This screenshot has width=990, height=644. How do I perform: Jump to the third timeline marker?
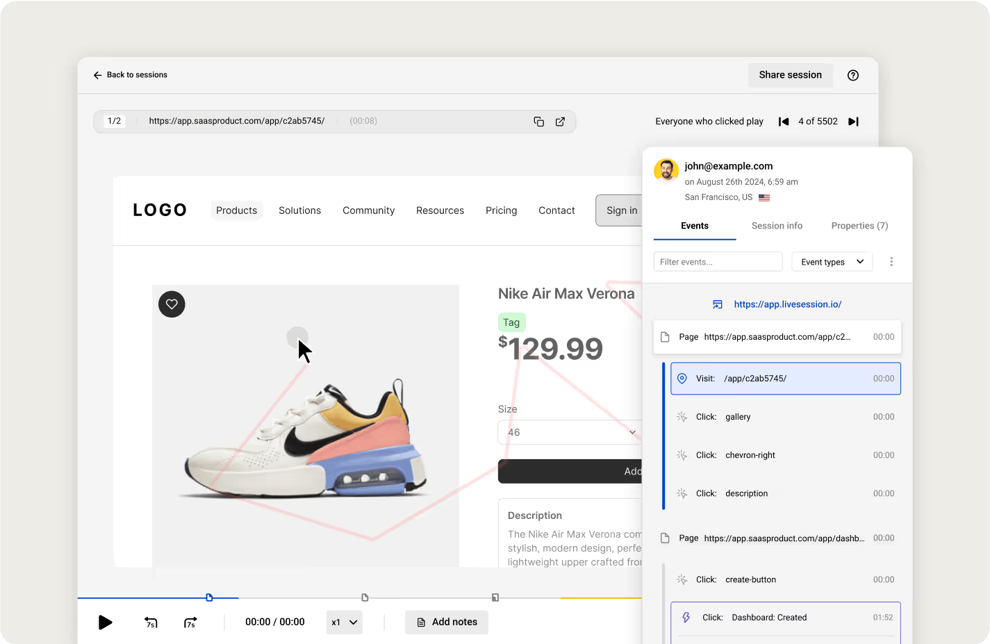(495, 597)
